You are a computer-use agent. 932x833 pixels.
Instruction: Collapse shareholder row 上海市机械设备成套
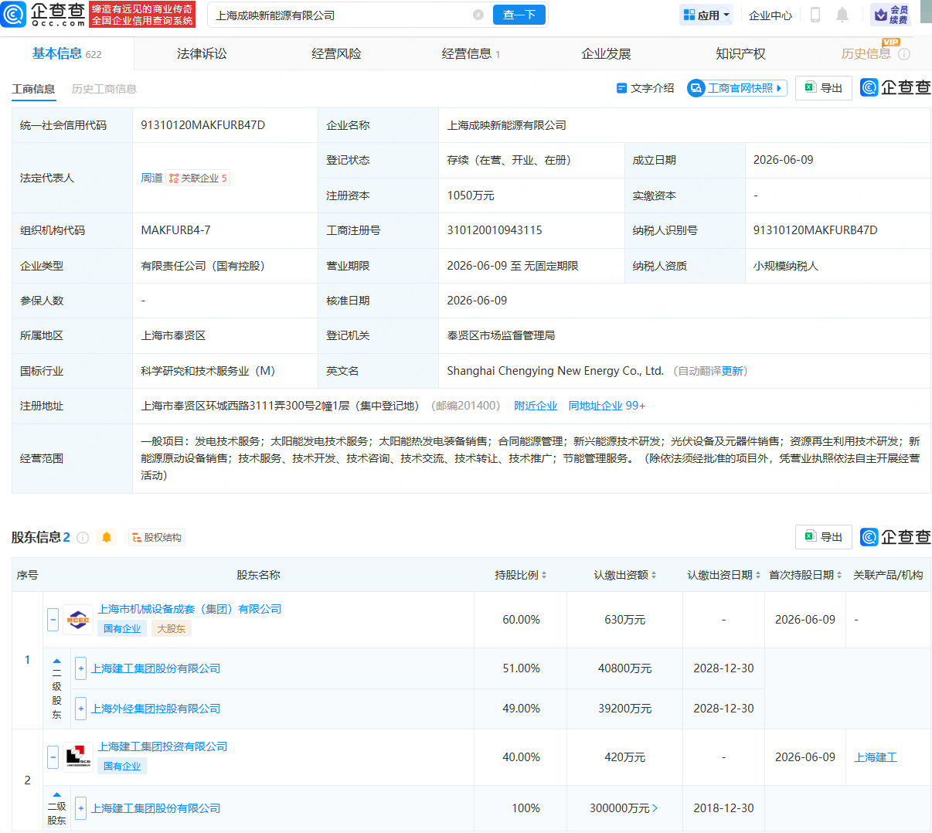(53, 620)
